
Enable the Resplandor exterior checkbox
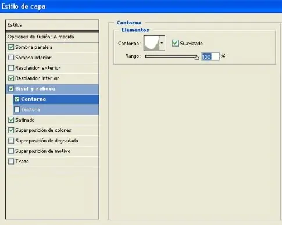tap(11, 68)
